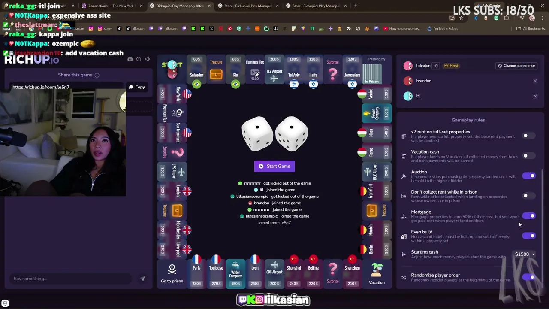
Task: Select the Jerusalem property tile
Action: point(352,70)
